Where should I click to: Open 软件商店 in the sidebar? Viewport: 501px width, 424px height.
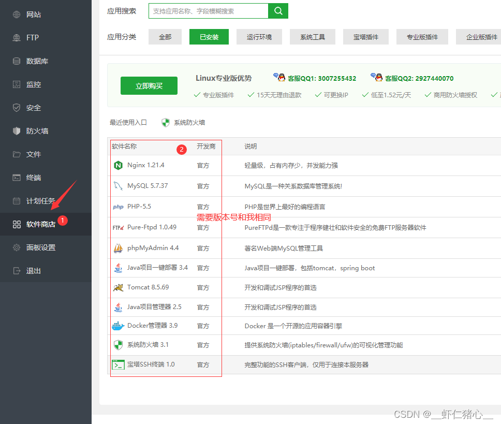pyautogui.click(x=46, y=224)
